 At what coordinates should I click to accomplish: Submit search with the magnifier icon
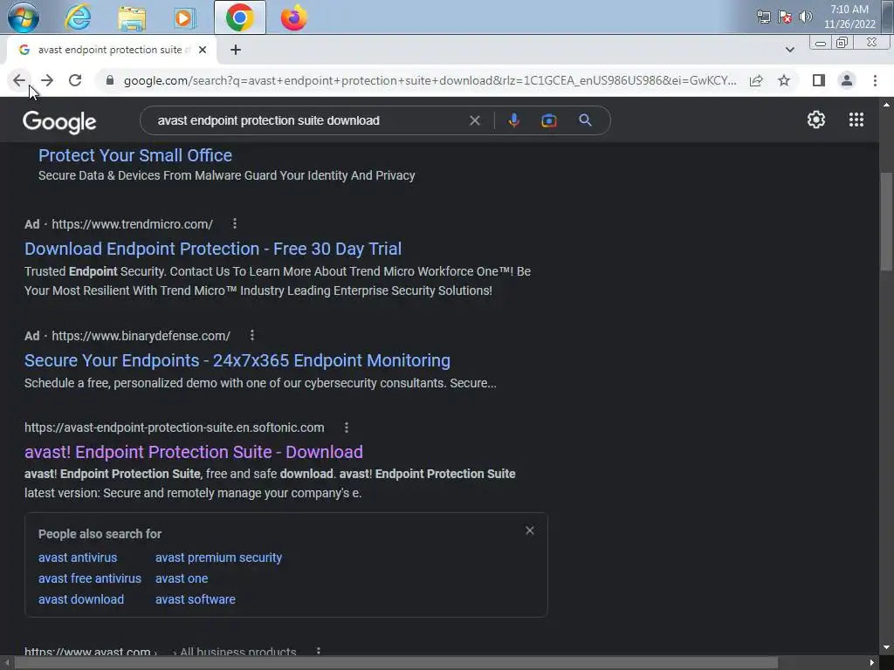585,120
